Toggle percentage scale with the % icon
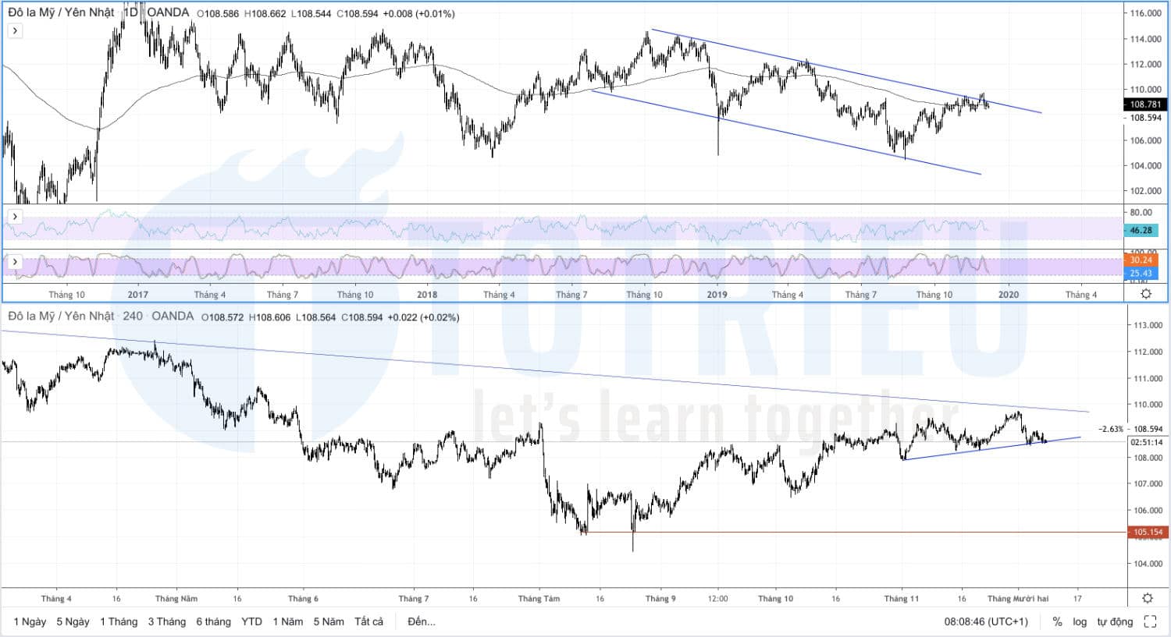1171x637 pixels. click(x=1058, y=621)
